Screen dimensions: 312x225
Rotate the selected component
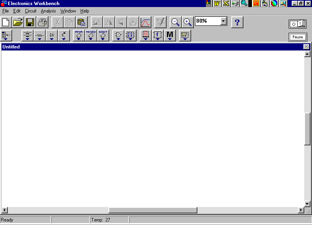coord(97,22)
